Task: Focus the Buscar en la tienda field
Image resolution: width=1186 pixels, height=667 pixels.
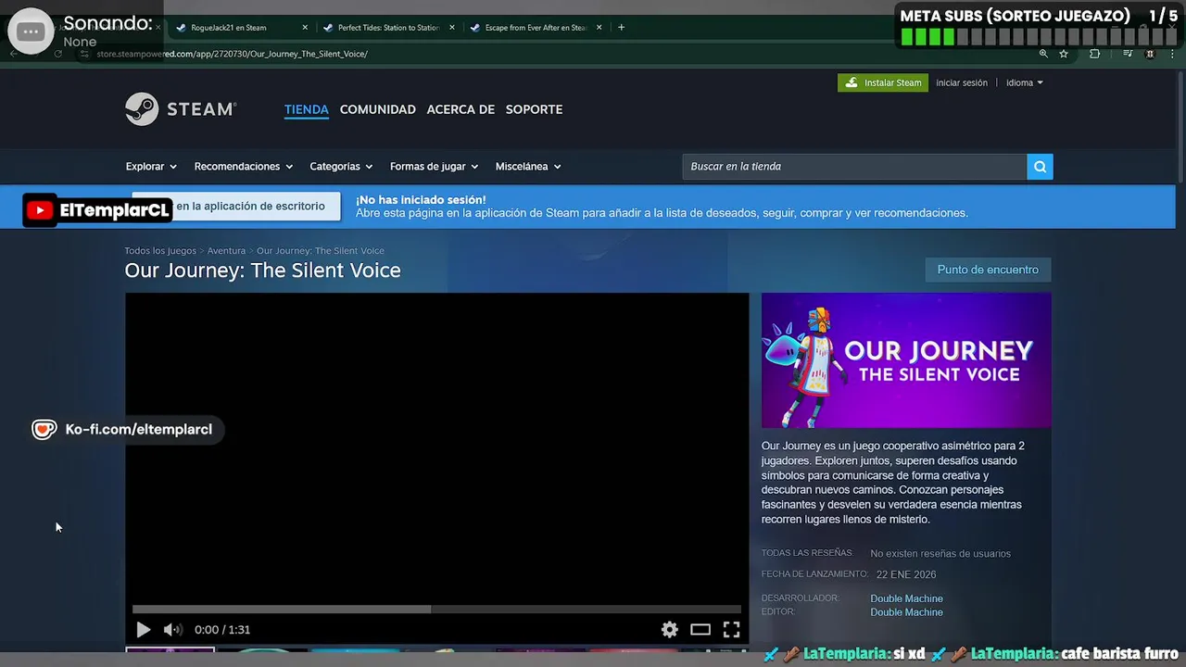Action: 854,167
